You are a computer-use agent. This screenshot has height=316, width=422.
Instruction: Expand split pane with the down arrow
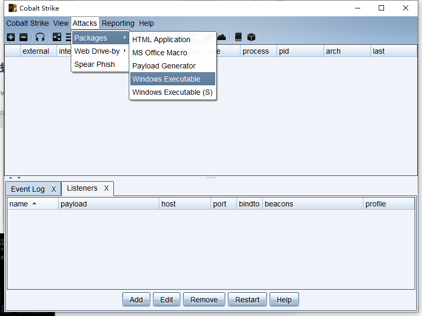pos(19,177)
